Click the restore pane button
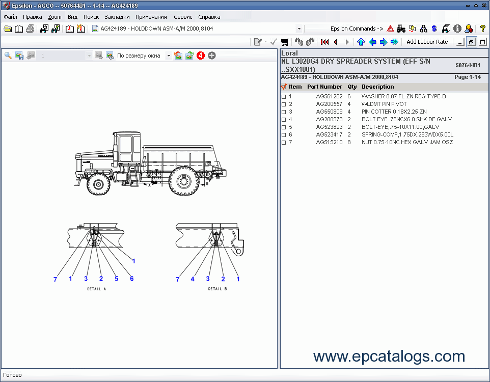 (x=471, y=42)
